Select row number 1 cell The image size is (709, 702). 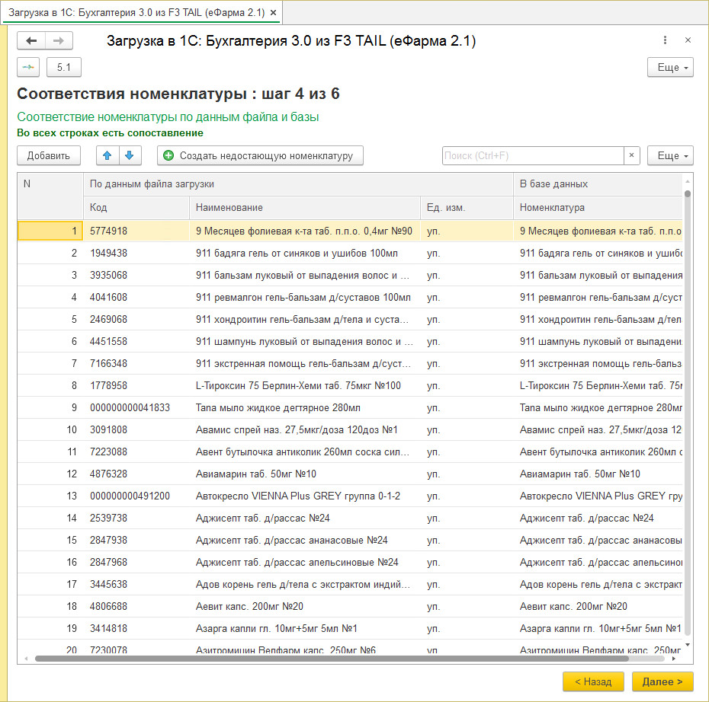coord(50,231)
